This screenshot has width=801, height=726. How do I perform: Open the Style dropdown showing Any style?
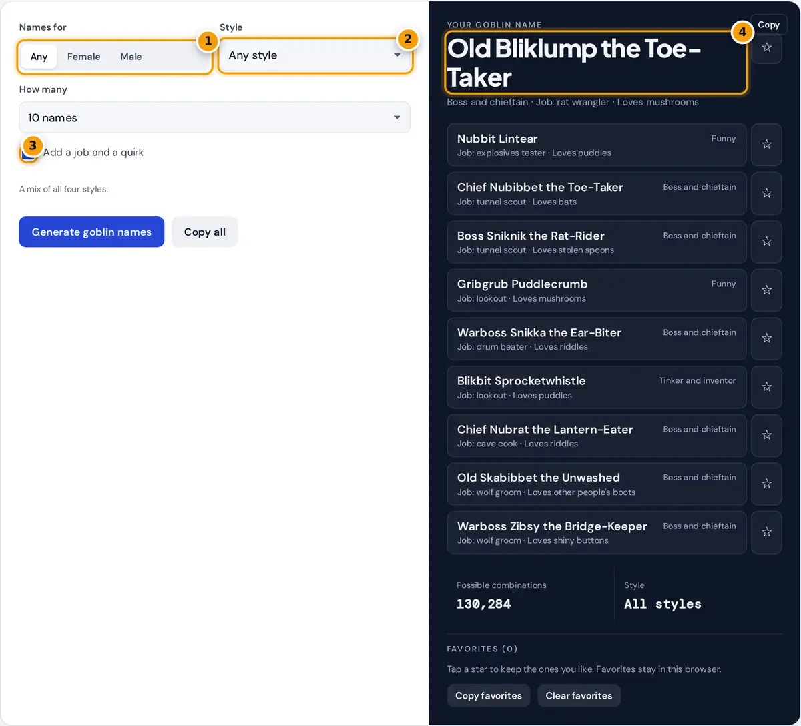pyautogui.click(x=315, y=55)
